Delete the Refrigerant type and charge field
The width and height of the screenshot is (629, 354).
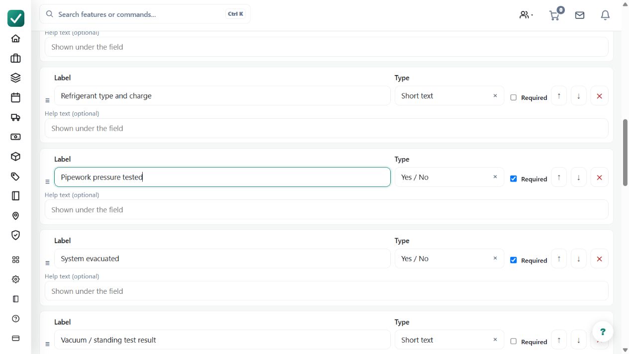pos(599,96)
